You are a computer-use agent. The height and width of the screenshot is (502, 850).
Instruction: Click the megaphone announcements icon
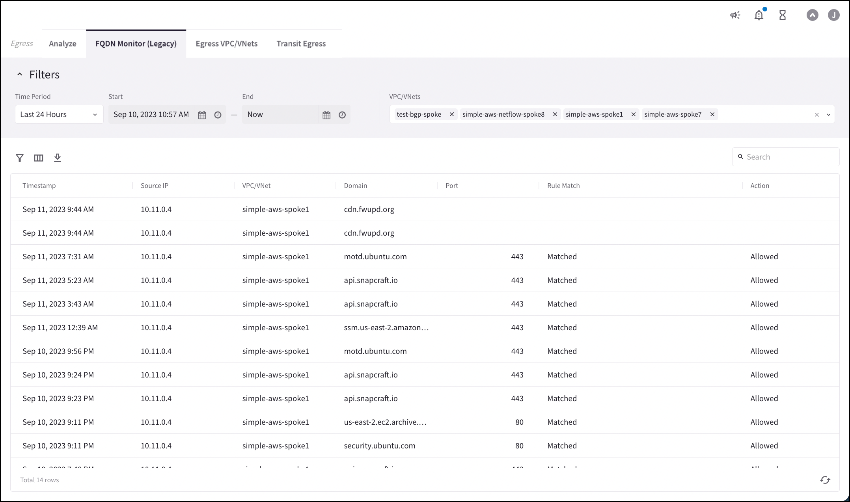(735, 15)
